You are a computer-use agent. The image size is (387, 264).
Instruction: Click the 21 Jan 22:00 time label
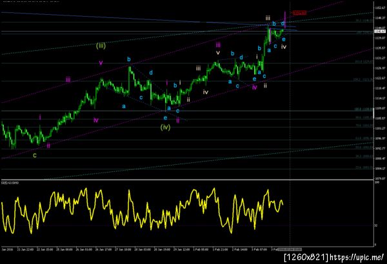[25, 249]
